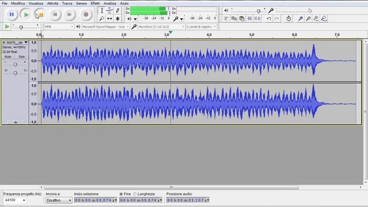This screenshot has width=368, height=207.
Task: Click the Inizio selezione time field
Action: coord(95,200)
